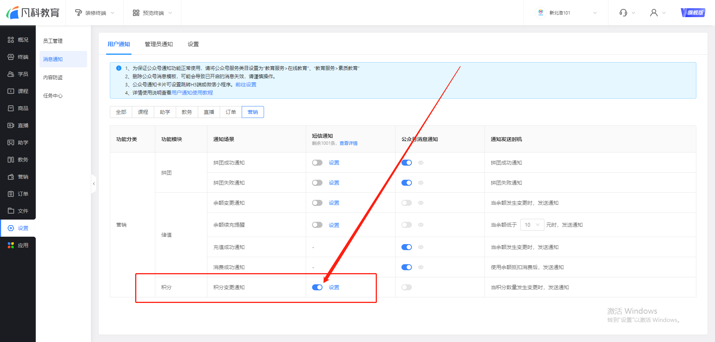Expand the 预览终端 dropdown

(x=170, y=13)
